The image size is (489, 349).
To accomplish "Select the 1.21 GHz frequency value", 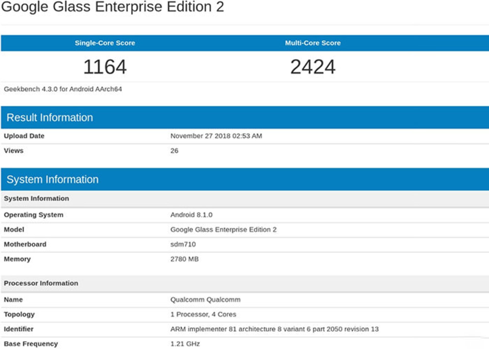I will tap(185, 344).
